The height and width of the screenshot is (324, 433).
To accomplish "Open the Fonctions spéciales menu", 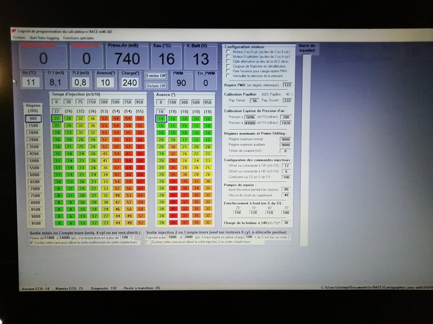I will tap(78, 38).
